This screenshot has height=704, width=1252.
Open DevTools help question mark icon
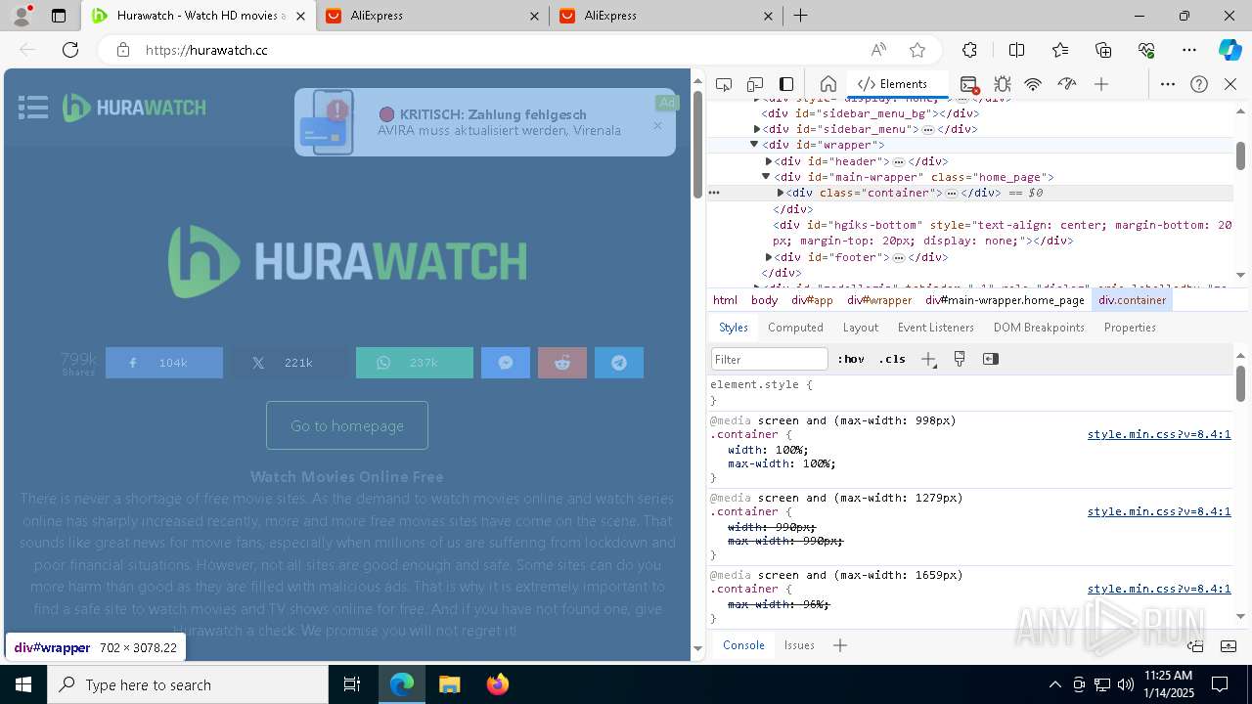pyautogui.click(x=1199, y=84)
